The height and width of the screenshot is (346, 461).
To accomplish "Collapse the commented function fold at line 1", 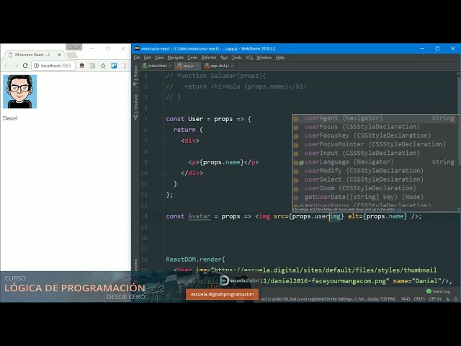I will (x=164, y=76).
